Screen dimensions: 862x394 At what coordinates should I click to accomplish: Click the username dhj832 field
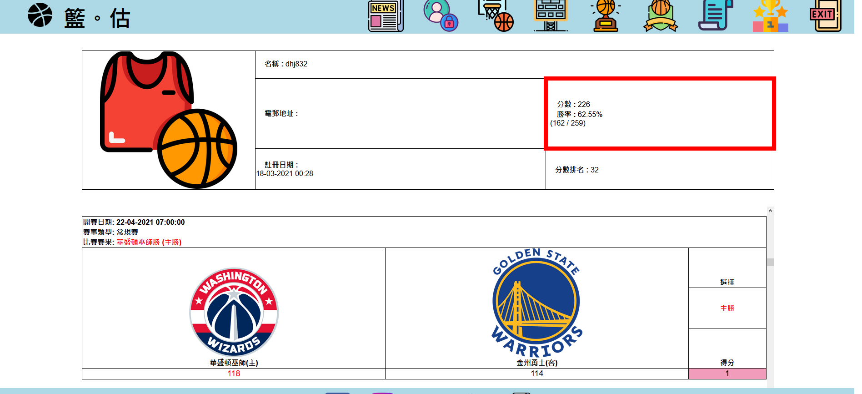pos(286,64)
